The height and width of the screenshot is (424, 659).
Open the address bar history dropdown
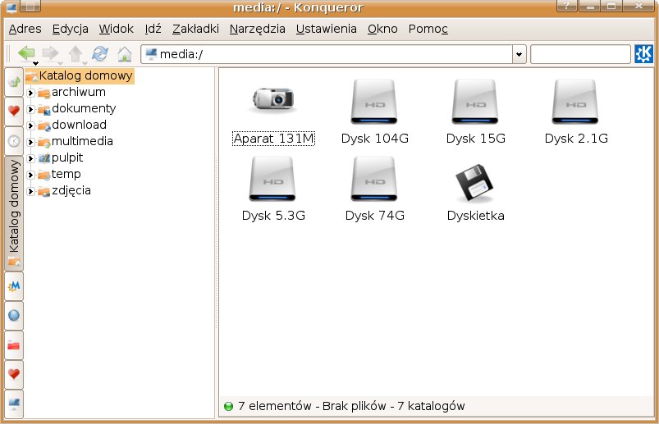click(x=519, y=54)
